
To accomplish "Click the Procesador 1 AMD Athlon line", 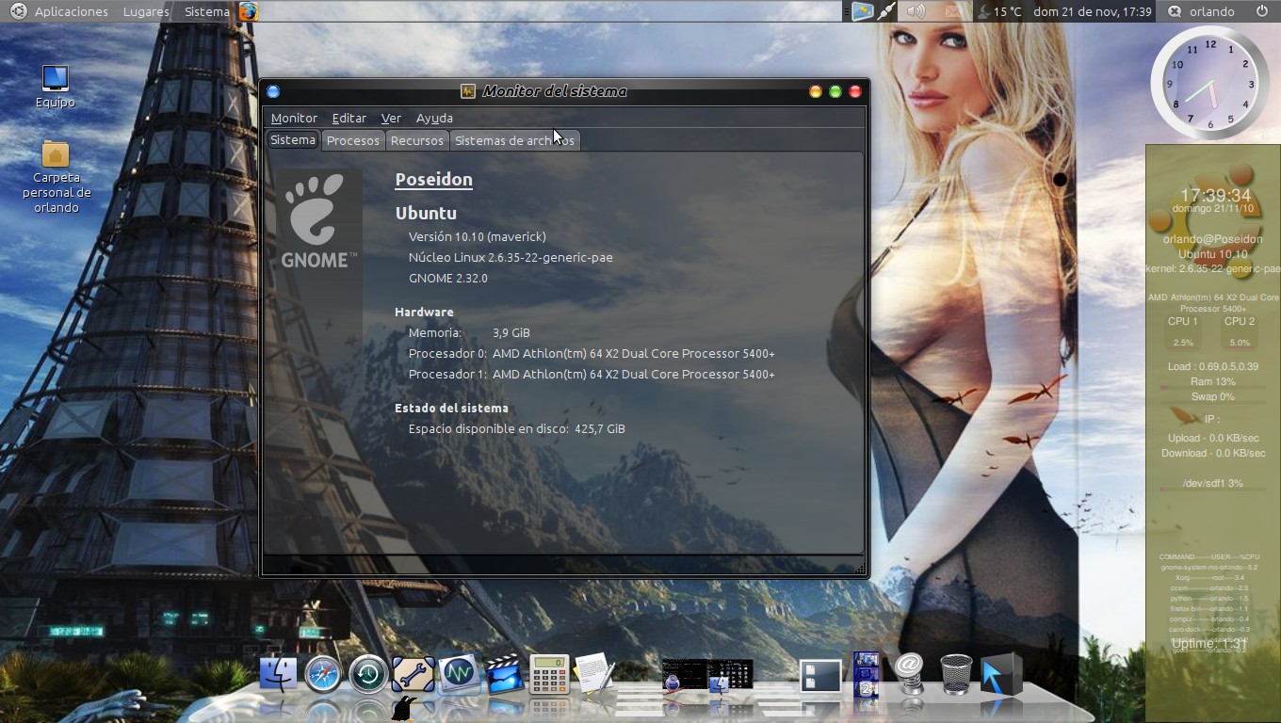I will [x=592, y=374].
